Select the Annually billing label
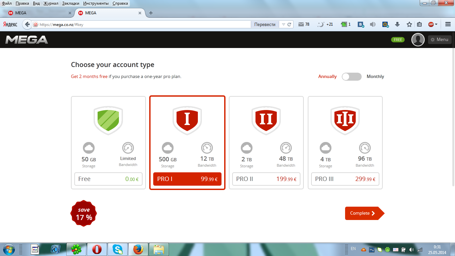 coord(327,77)
